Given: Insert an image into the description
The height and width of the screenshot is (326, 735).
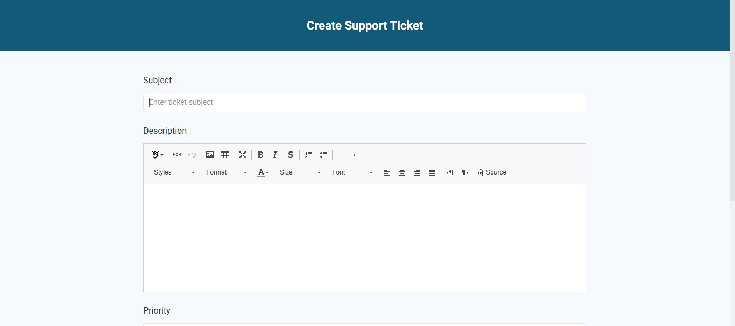Looking at the screenshot, I should click(x=210, y=155).
